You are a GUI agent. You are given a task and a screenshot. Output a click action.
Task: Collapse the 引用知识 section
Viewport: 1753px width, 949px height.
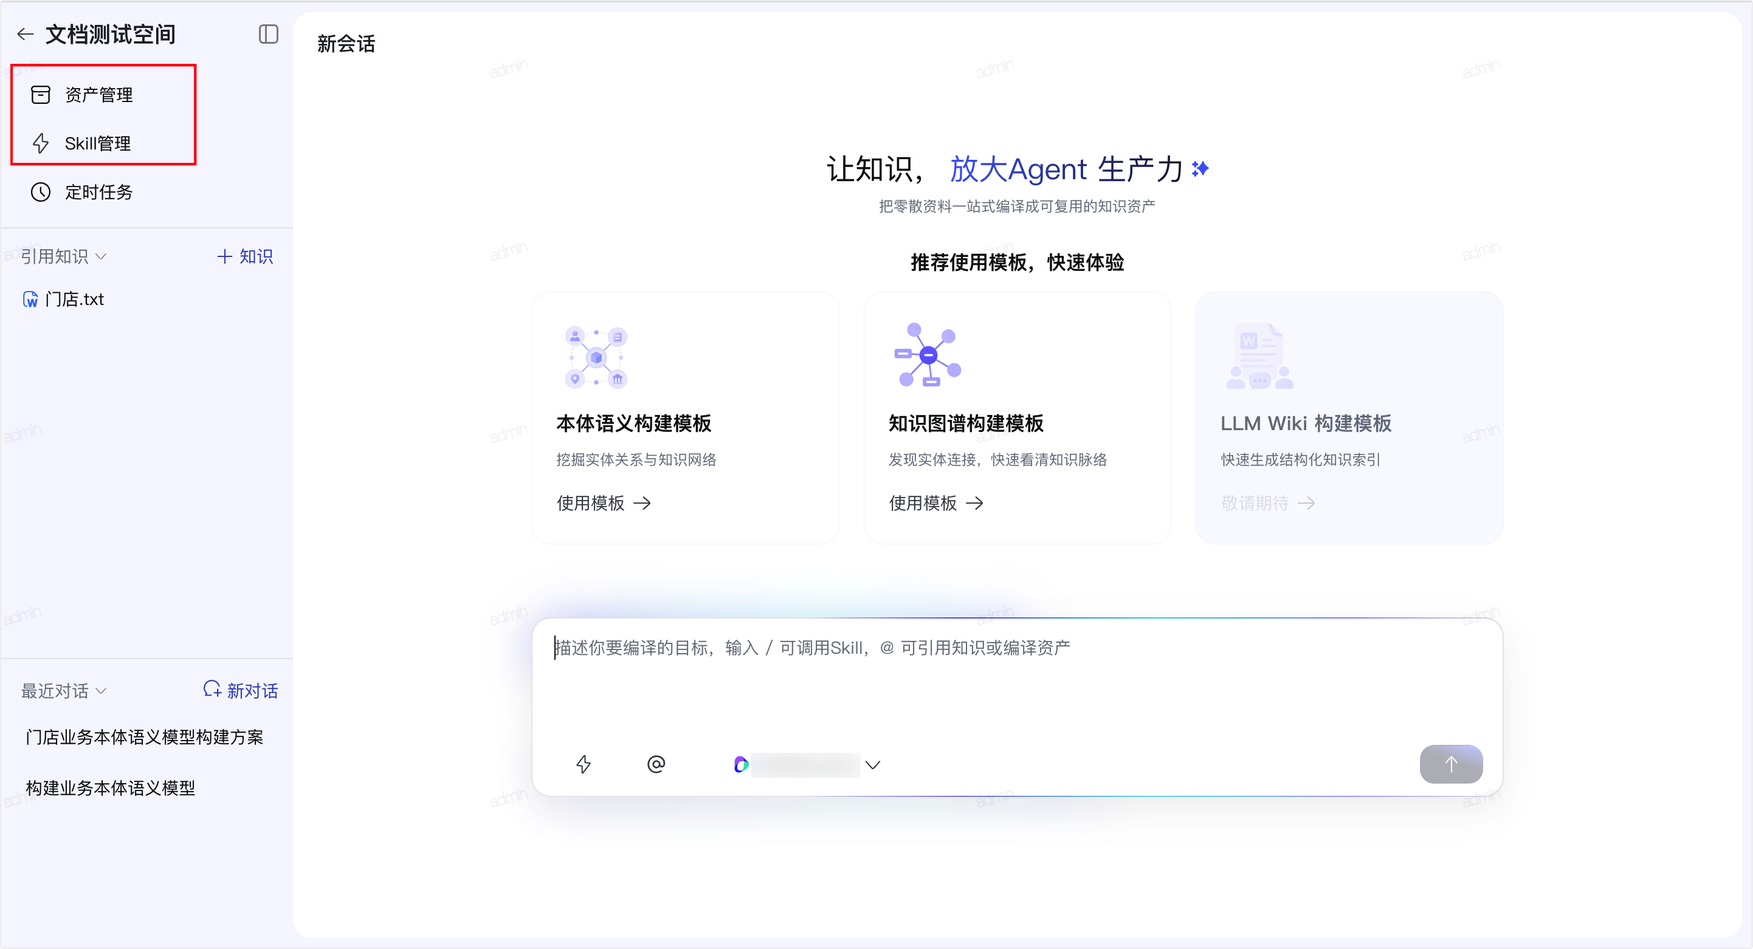pos(63,256)
